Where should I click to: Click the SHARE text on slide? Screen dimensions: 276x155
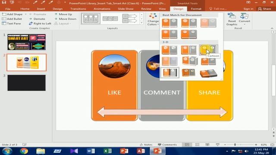click(209, 93)
